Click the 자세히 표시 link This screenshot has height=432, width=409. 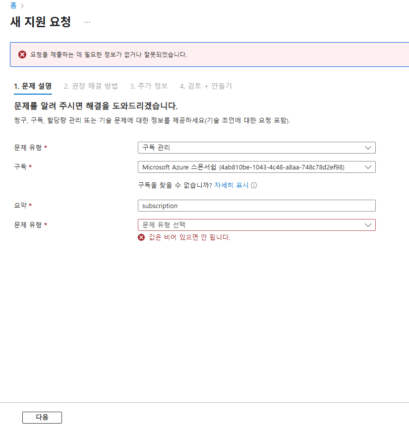coord(232,185)
